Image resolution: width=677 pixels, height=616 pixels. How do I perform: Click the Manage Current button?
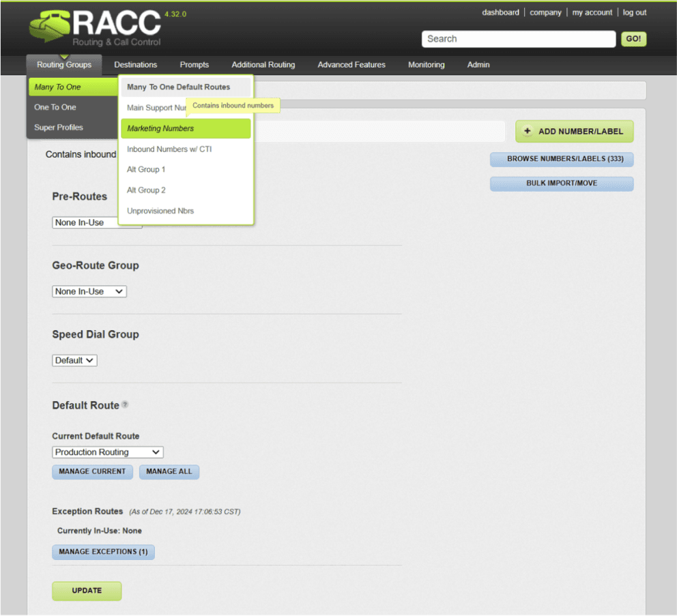92,472
